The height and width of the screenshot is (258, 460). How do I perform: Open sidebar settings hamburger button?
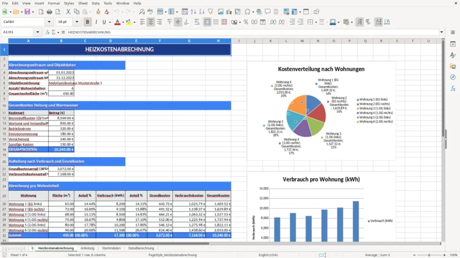(453, 32)
